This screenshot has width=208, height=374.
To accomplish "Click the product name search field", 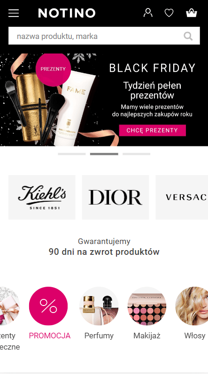I will pos(95,36).
